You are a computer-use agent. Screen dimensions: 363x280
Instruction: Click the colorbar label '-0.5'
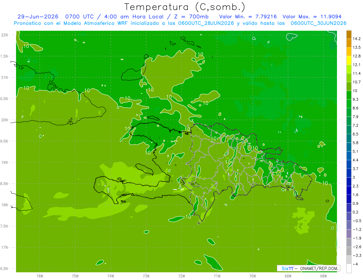(357, 221)
